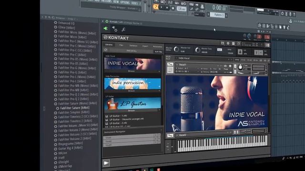Select FabFilter Simplon [64bit] in the browser
This screenshot has height=171, width=305.
(74, 112)
